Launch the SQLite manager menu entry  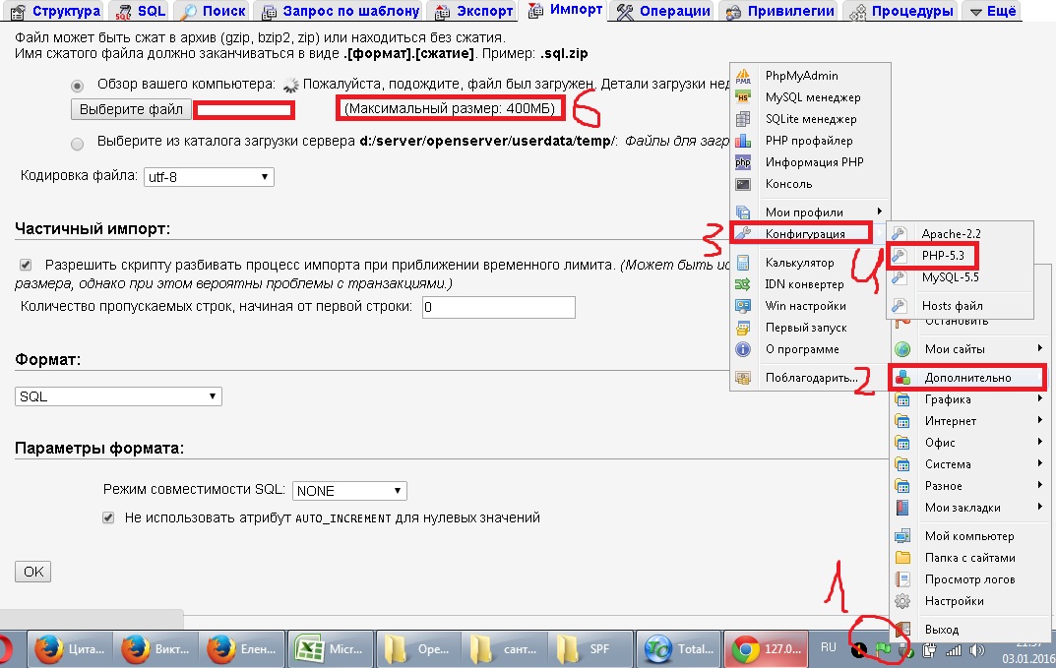812,119
